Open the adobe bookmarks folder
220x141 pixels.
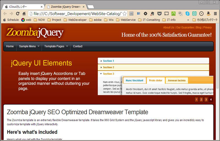coord(95,20)
